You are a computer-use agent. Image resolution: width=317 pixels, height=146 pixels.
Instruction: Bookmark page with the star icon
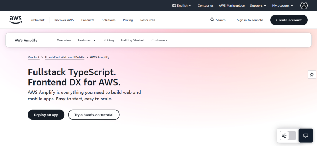(312, 74)
